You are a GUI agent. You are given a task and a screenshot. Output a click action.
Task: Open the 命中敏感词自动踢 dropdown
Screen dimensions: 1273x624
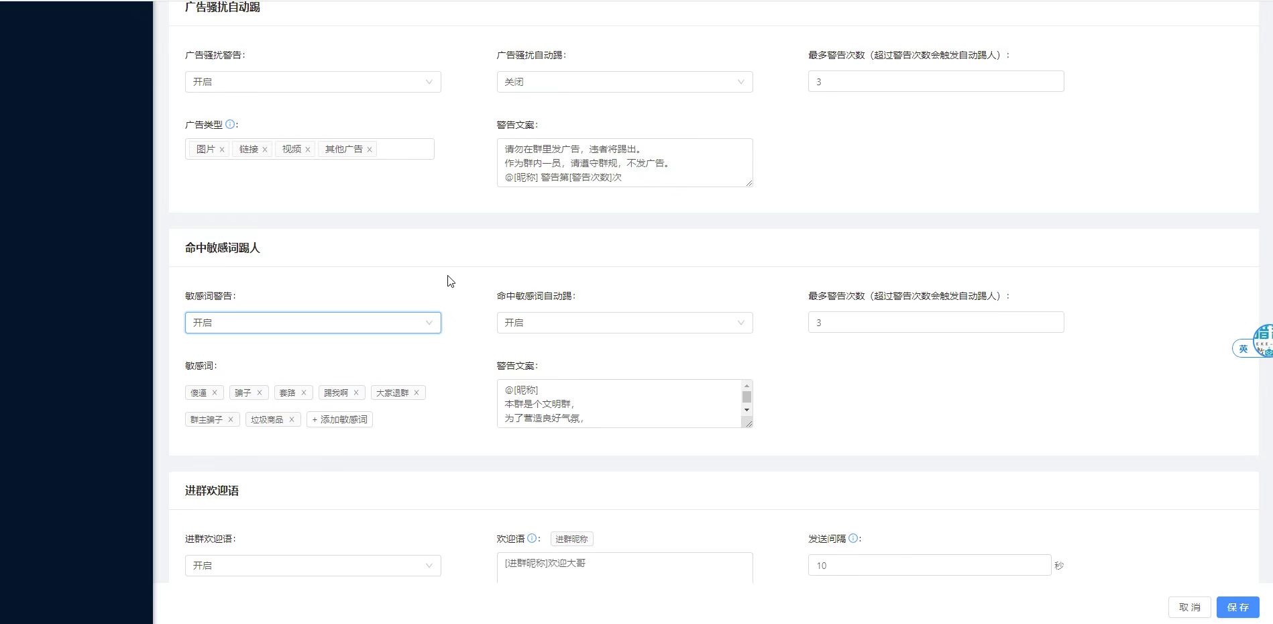[x=624, y=323]
